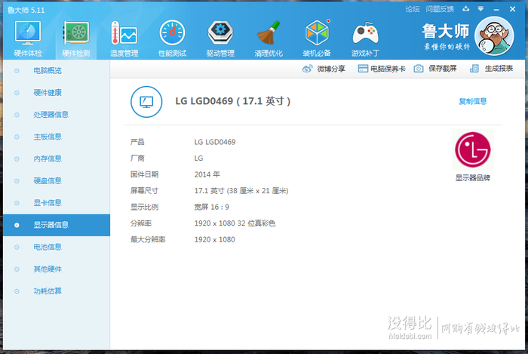Select 显示器信息 in sidebar

coord(57,225)
